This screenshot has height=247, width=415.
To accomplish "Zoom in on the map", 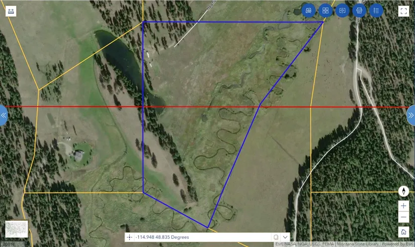I will (403, 206).
